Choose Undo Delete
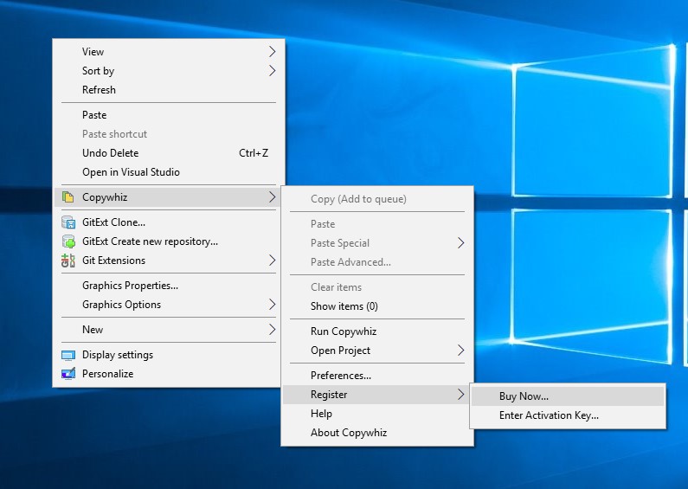 pyautogui.click(x=169, y=152)
